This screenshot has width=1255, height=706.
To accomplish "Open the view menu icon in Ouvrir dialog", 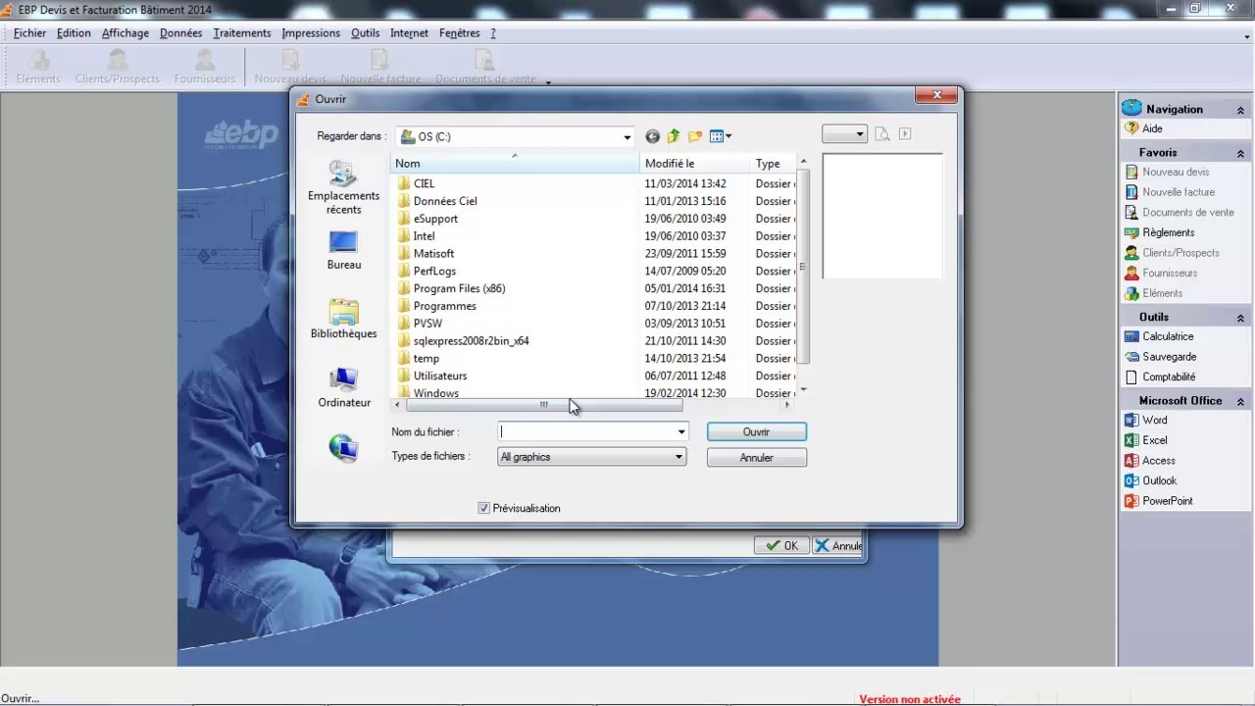I will [x=721, y=136].
